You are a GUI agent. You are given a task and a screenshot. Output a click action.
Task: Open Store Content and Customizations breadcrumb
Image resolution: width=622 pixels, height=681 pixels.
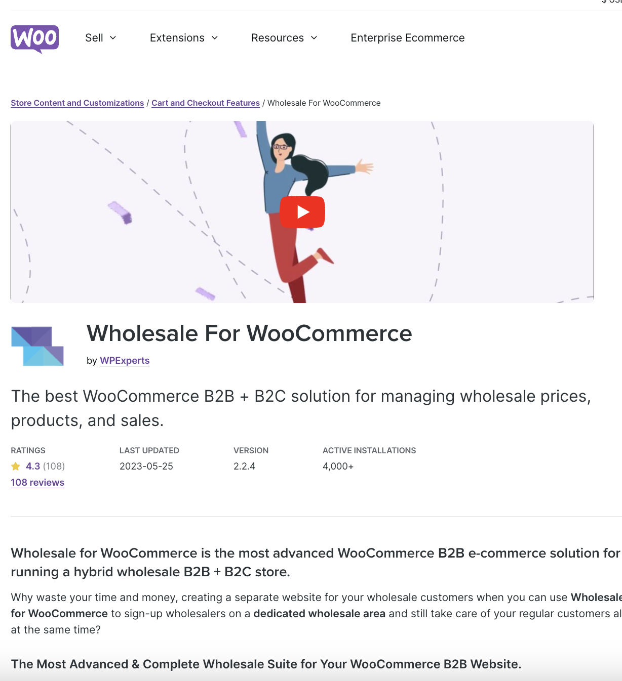click(x=77, y=103)
